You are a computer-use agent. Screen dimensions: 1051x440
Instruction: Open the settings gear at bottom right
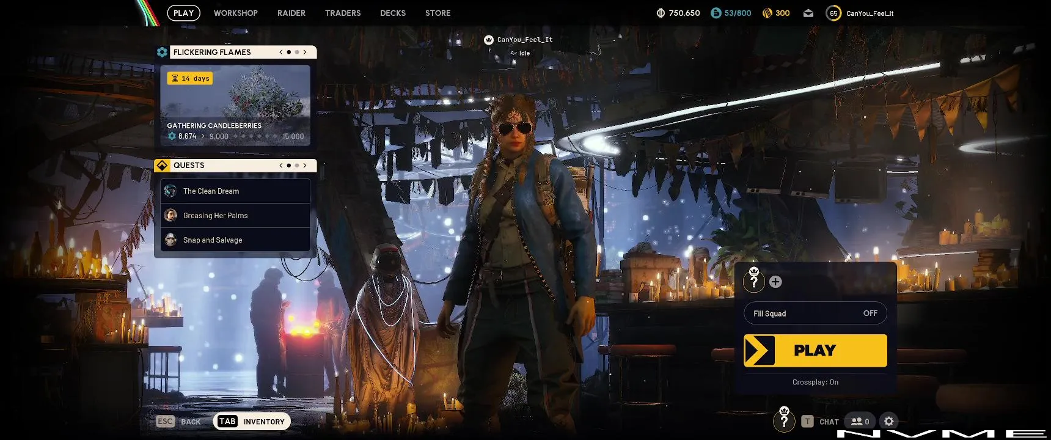coord(889,421)
